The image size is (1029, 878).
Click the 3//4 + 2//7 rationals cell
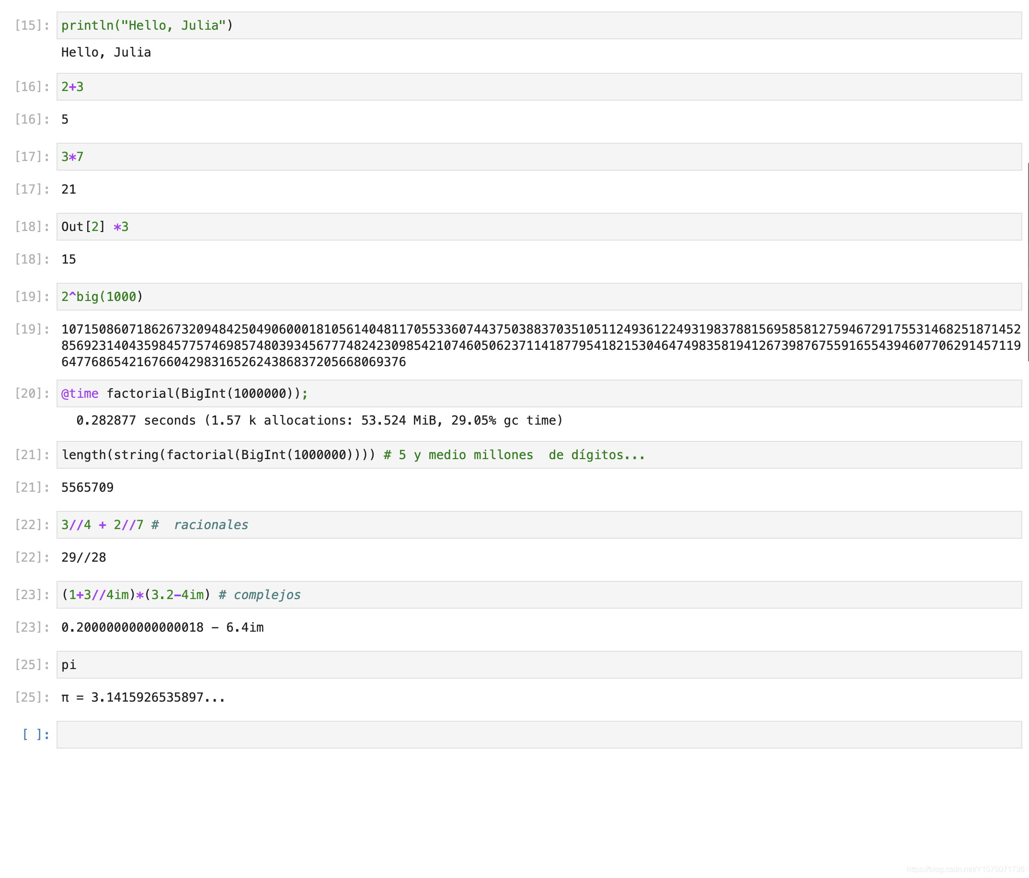click(539, 525)
